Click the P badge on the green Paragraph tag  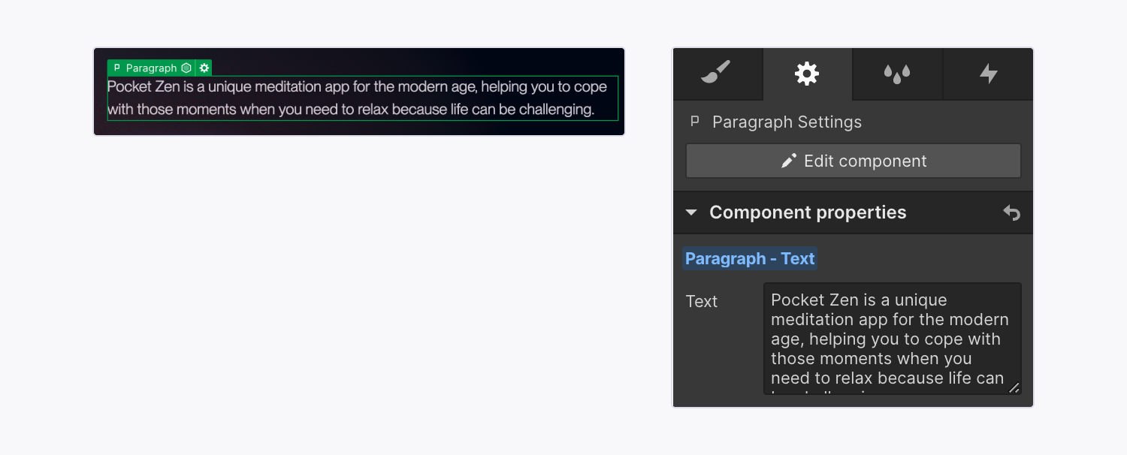(x=117, y=68)
